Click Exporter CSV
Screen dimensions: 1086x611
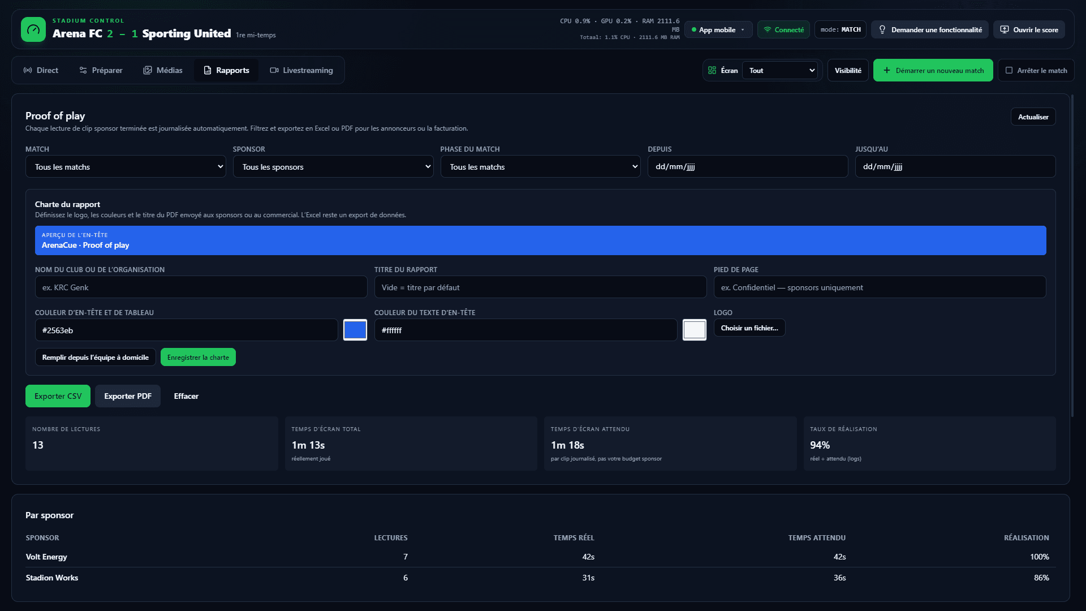point(58,396)
